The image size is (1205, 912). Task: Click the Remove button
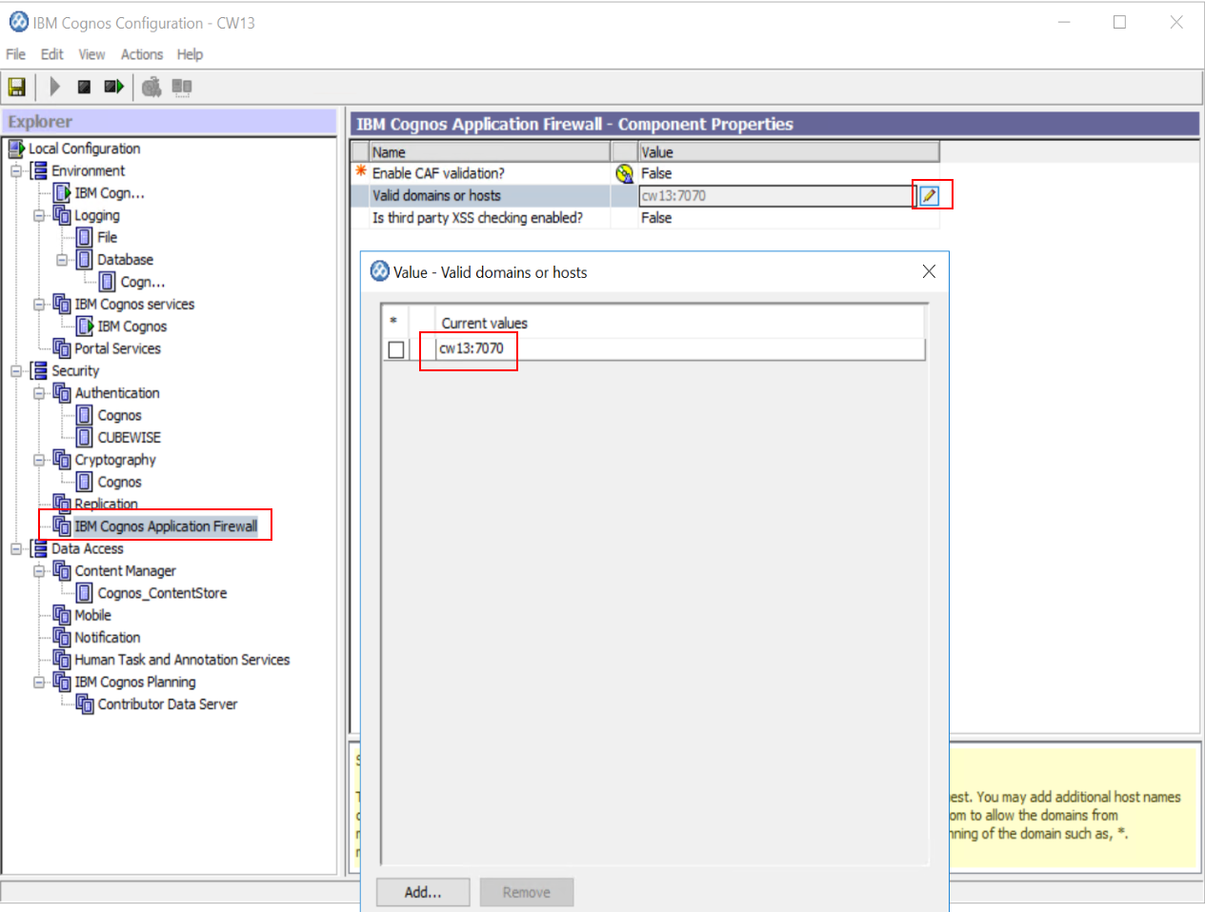[x=527, y=892]
